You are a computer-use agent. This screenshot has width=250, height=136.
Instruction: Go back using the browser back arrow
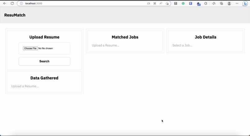pos(5,3)
